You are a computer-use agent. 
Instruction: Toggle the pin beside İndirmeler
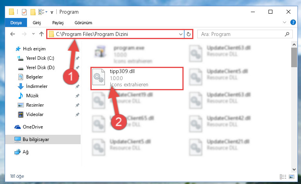point(78,86)
